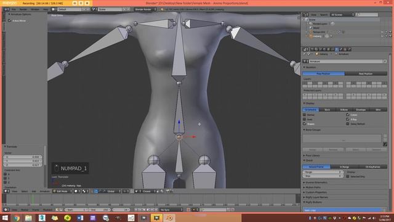Toggle Retopo.001 visibility eye in outliner
394x222 pixels.
click(382, 32)
